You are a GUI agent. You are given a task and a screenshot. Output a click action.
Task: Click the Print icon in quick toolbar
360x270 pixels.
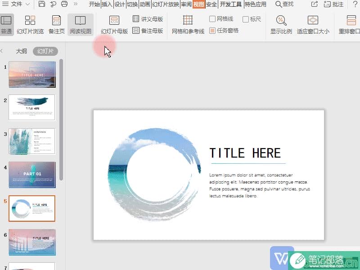64,4
